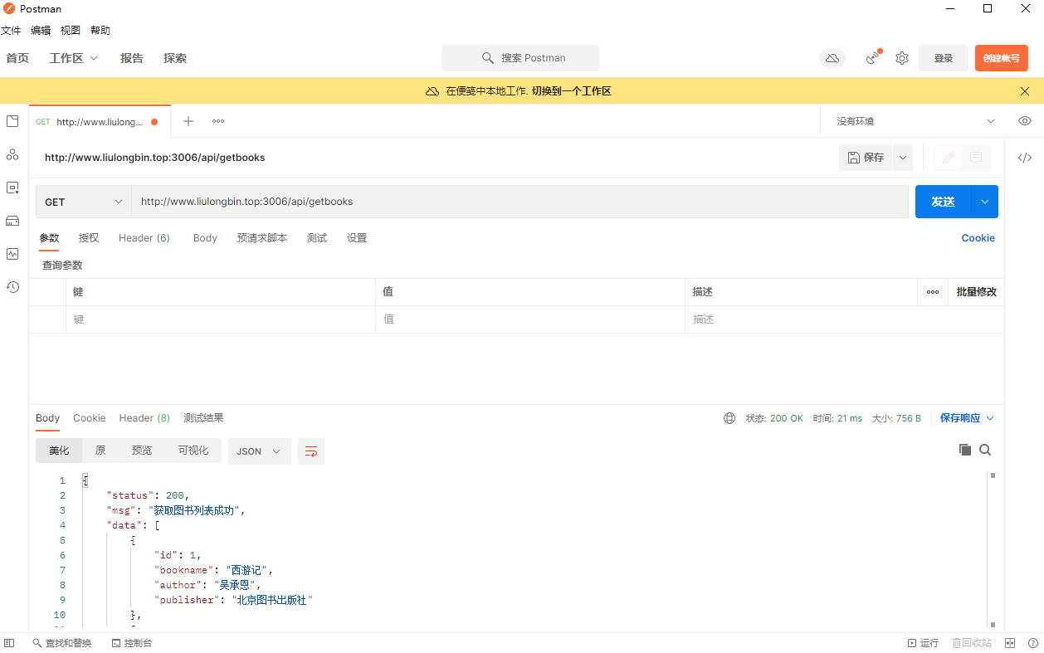The image size is (1044, 653).
Task: Switch to the Header (6) request tab
Action: pos(144,238)
